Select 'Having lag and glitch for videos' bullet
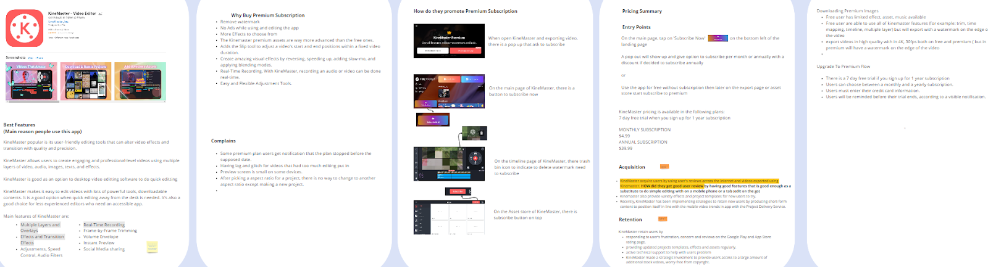The image size is (988, 267). 285,165
